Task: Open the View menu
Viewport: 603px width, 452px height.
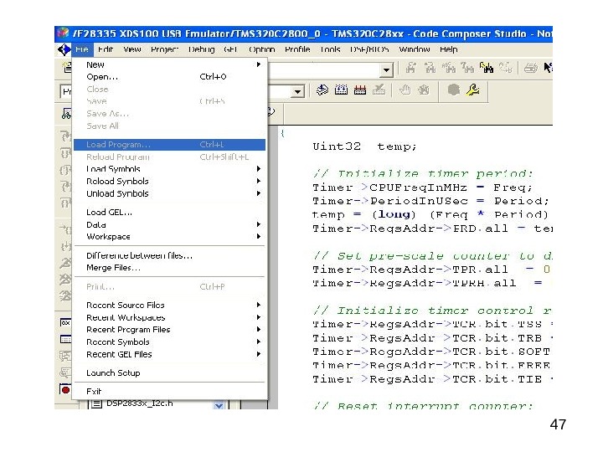Action: tap(132, 49)
